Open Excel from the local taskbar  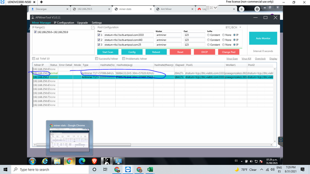tap(150, 170)
